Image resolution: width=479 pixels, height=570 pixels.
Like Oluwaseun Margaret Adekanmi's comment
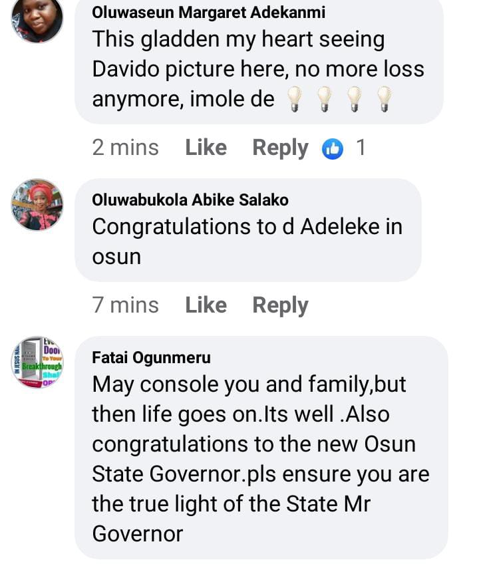click(206, 148)
